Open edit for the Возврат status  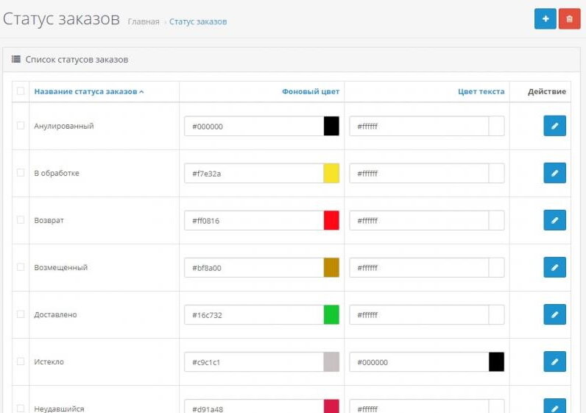(x=554, y=220)
